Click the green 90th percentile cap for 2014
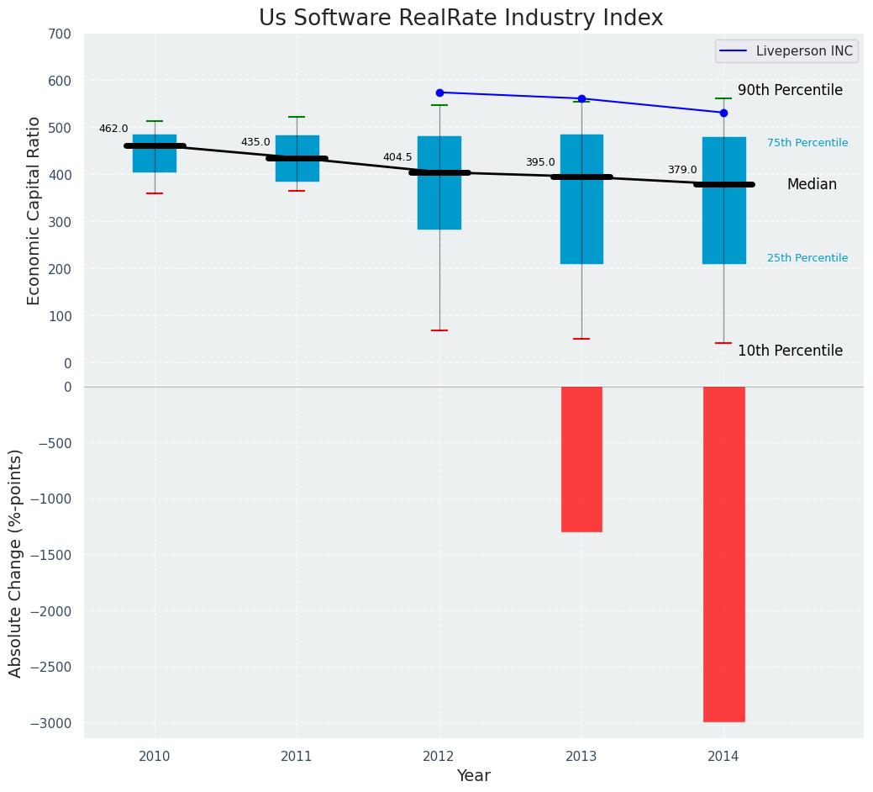The width and height of the screenshot is (873, 792). click(723, 98)
